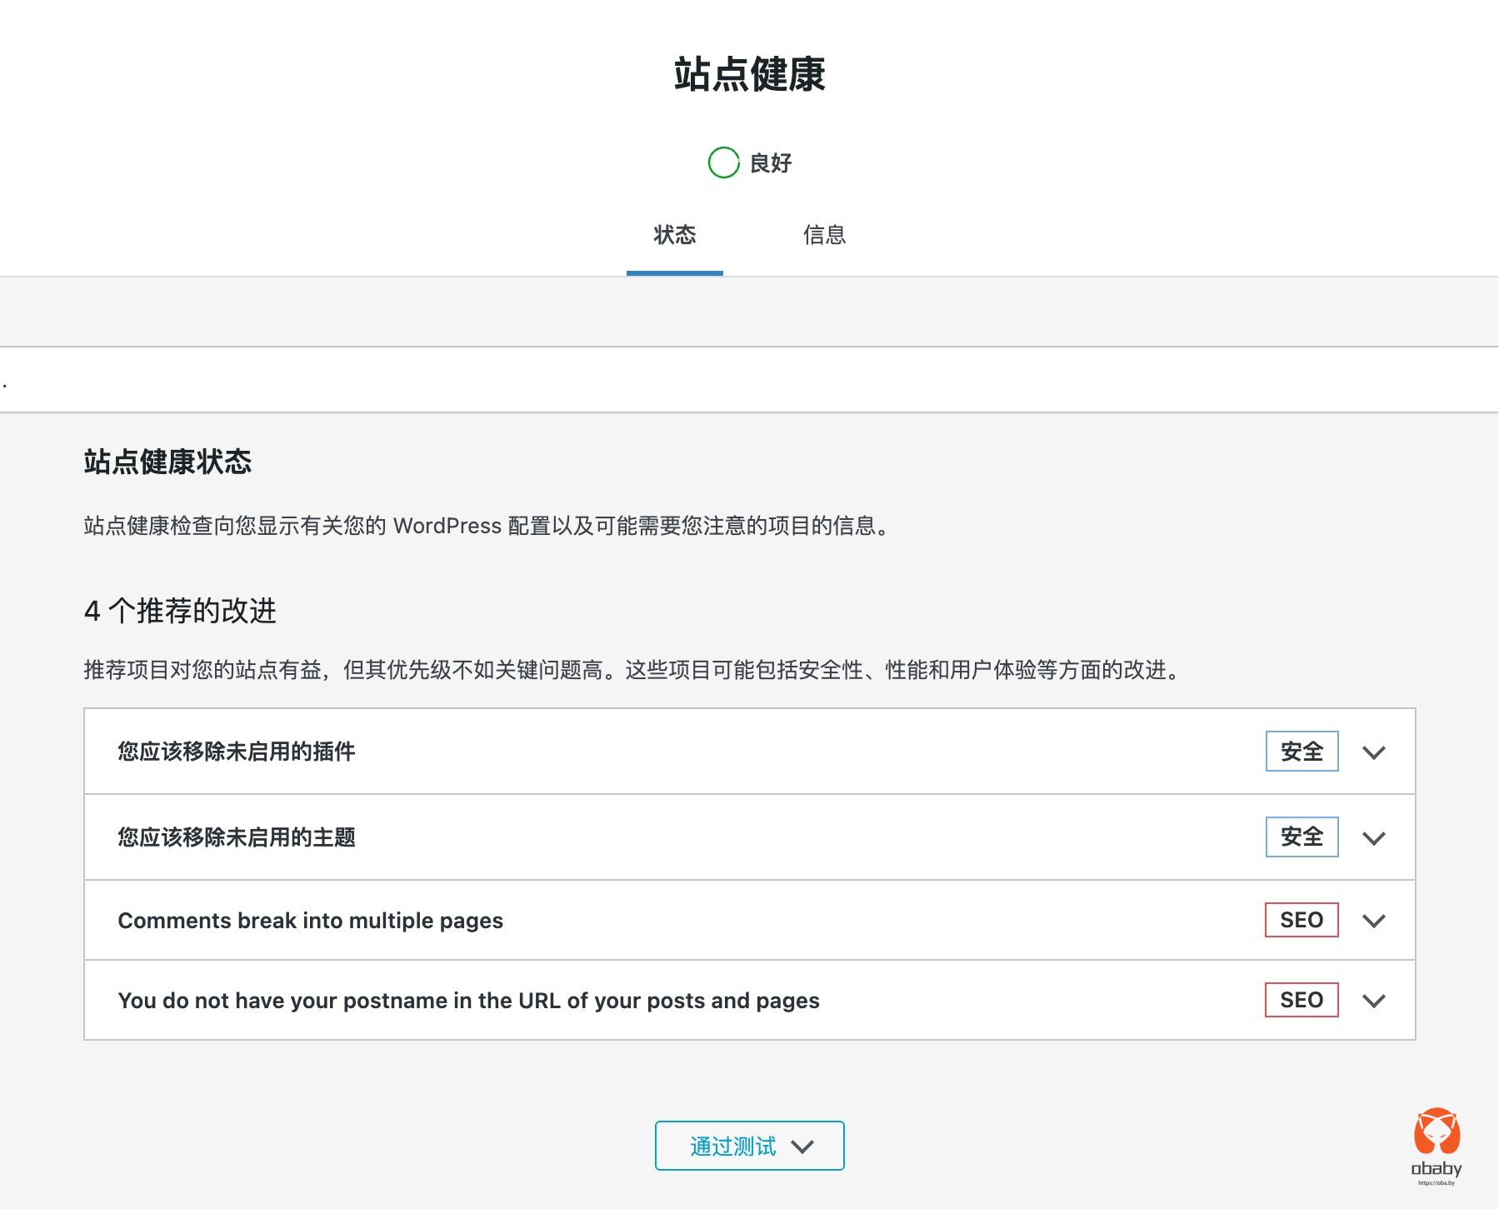1499x1209 pixels.
Task: Click 安全 badge on the themes row
Action: point(1302,837)
